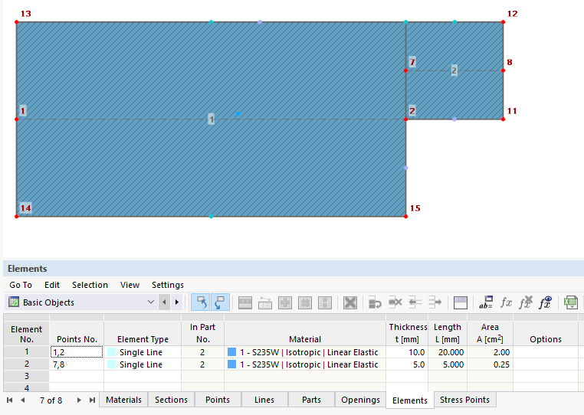Select previous table category arrow beside dropdown
The image size is (584, 415).
tap(164, 302)
